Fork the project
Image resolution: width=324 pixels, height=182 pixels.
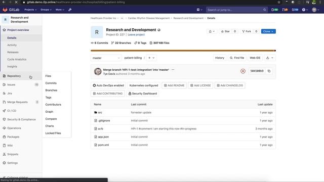click(247, 31)
